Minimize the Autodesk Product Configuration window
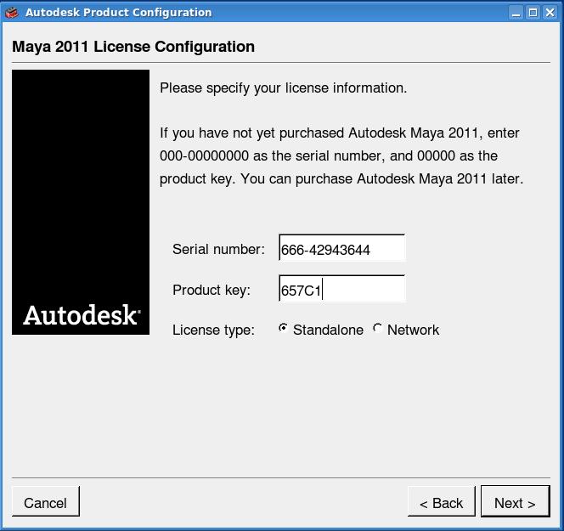 coord(516,13)
